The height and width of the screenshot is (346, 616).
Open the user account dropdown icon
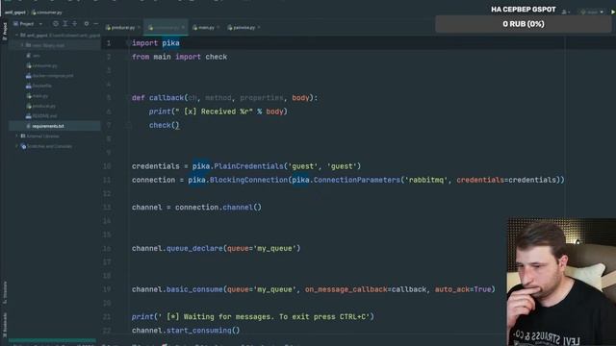coord(566,12)
